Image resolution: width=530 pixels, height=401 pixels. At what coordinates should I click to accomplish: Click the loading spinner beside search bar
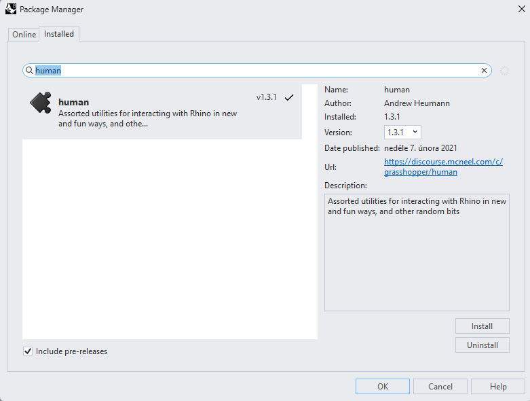pyautogui.click(x=504, y=71)
